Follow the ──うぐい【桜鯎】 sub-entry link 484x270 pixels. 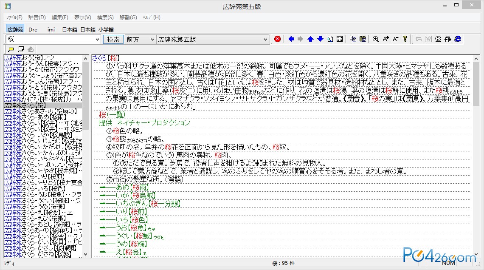[x=132, y=236]
